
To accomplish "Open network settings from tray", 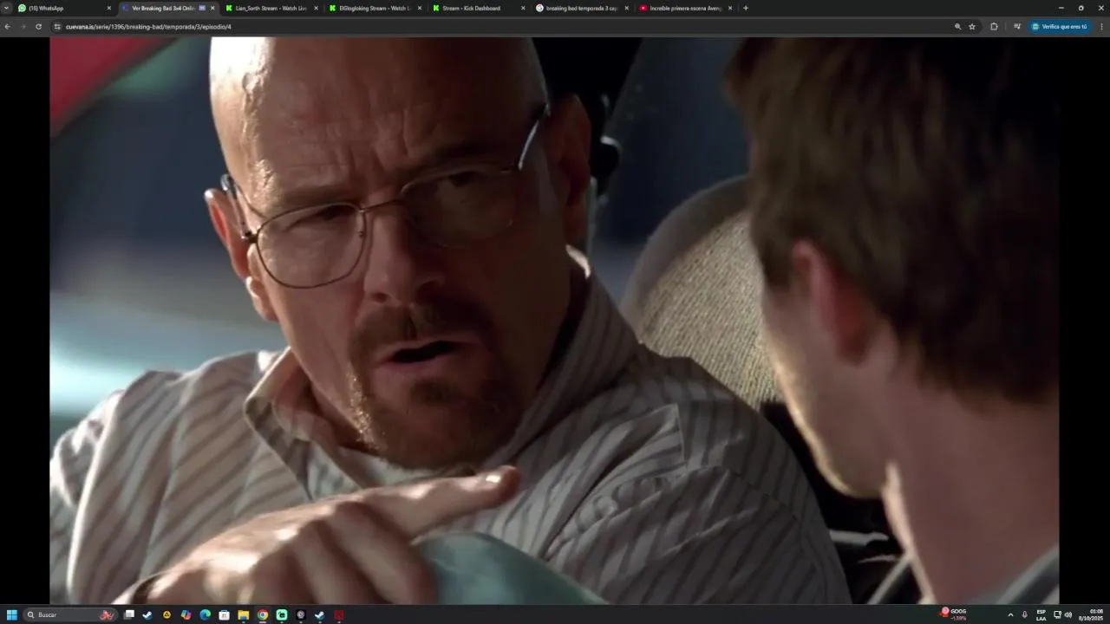I will pyautogui.click(x=1057, y=615).
